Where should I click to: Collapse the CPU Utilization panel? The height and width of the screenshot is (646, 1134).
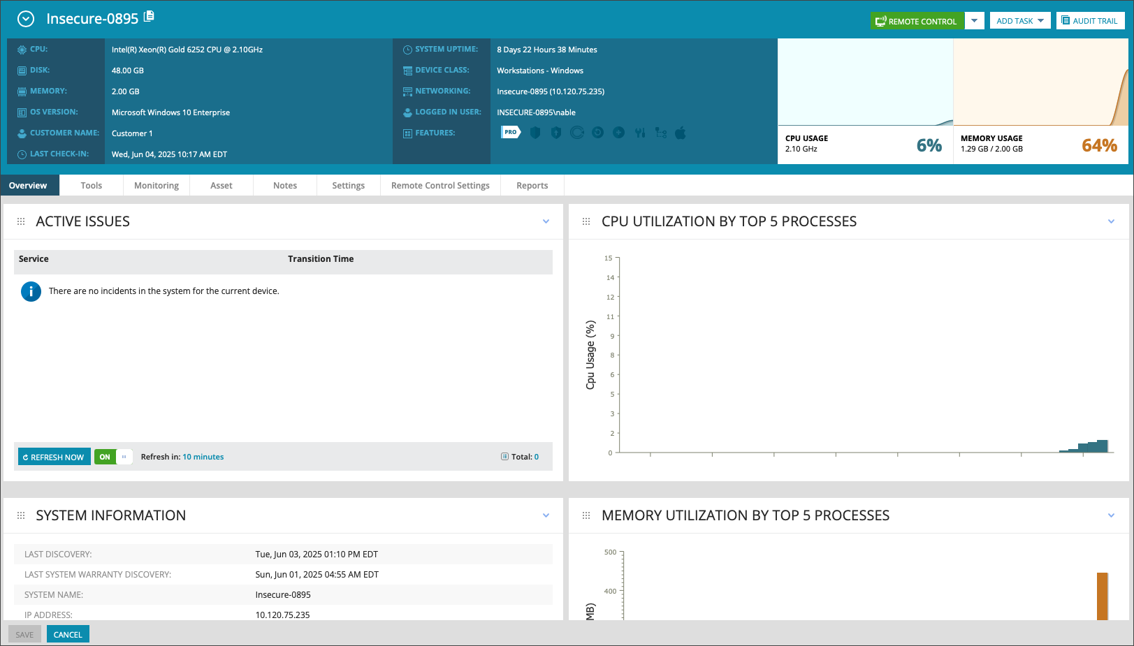1111,221
